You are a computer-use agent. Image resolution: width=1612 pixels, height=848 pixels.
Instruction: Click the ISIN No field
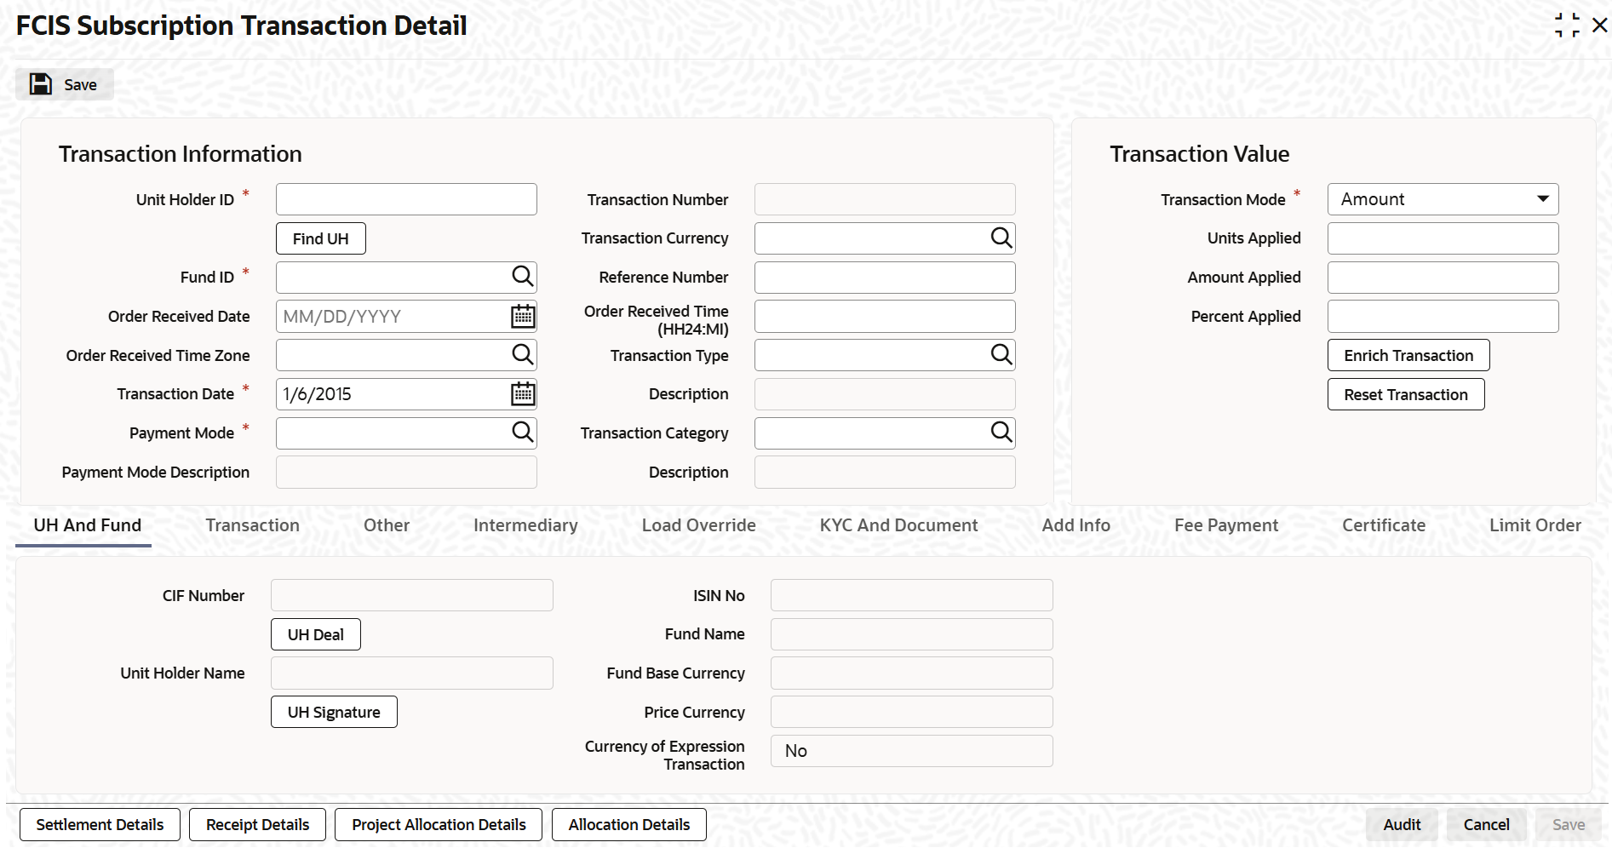click(911, 595)
